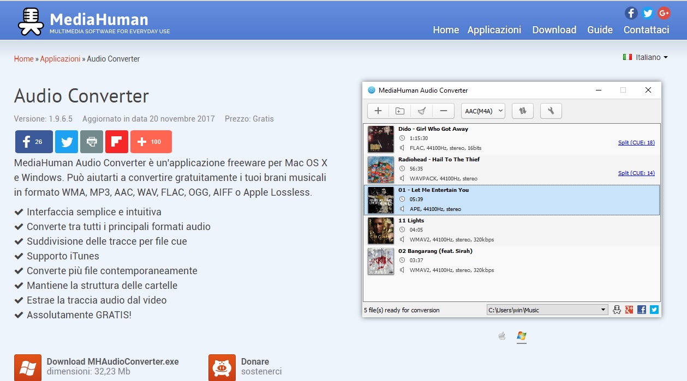687x381 pixels.
Task: Select the Let Me Entertain You cover thumbnail
Action: coord(381,200)
